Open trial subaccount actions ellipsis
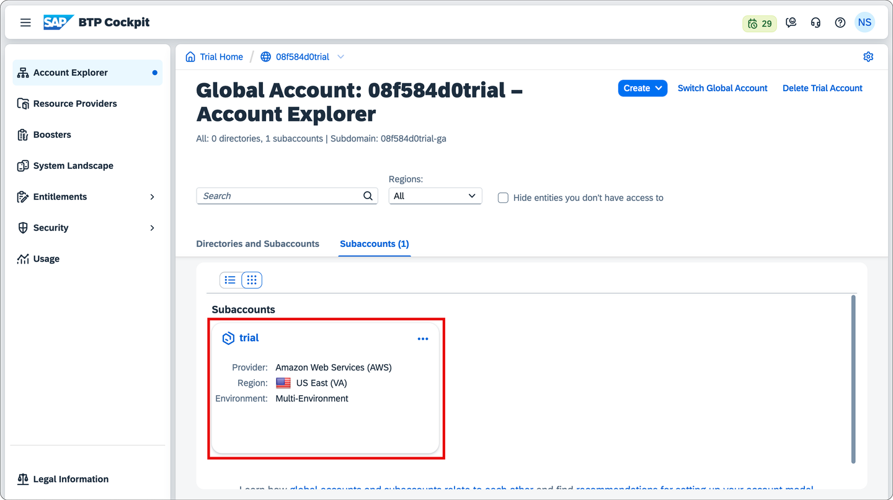Image resolution: width=893 pixels, height=500 pixels. [x=423, y=339]
